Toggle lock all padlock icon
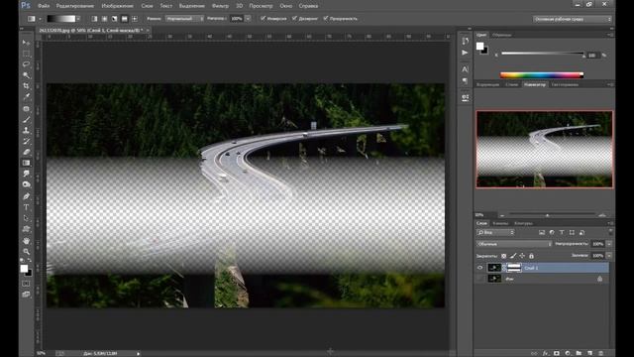Viewport: 634px width, 357px height. (x=532, y=256)
